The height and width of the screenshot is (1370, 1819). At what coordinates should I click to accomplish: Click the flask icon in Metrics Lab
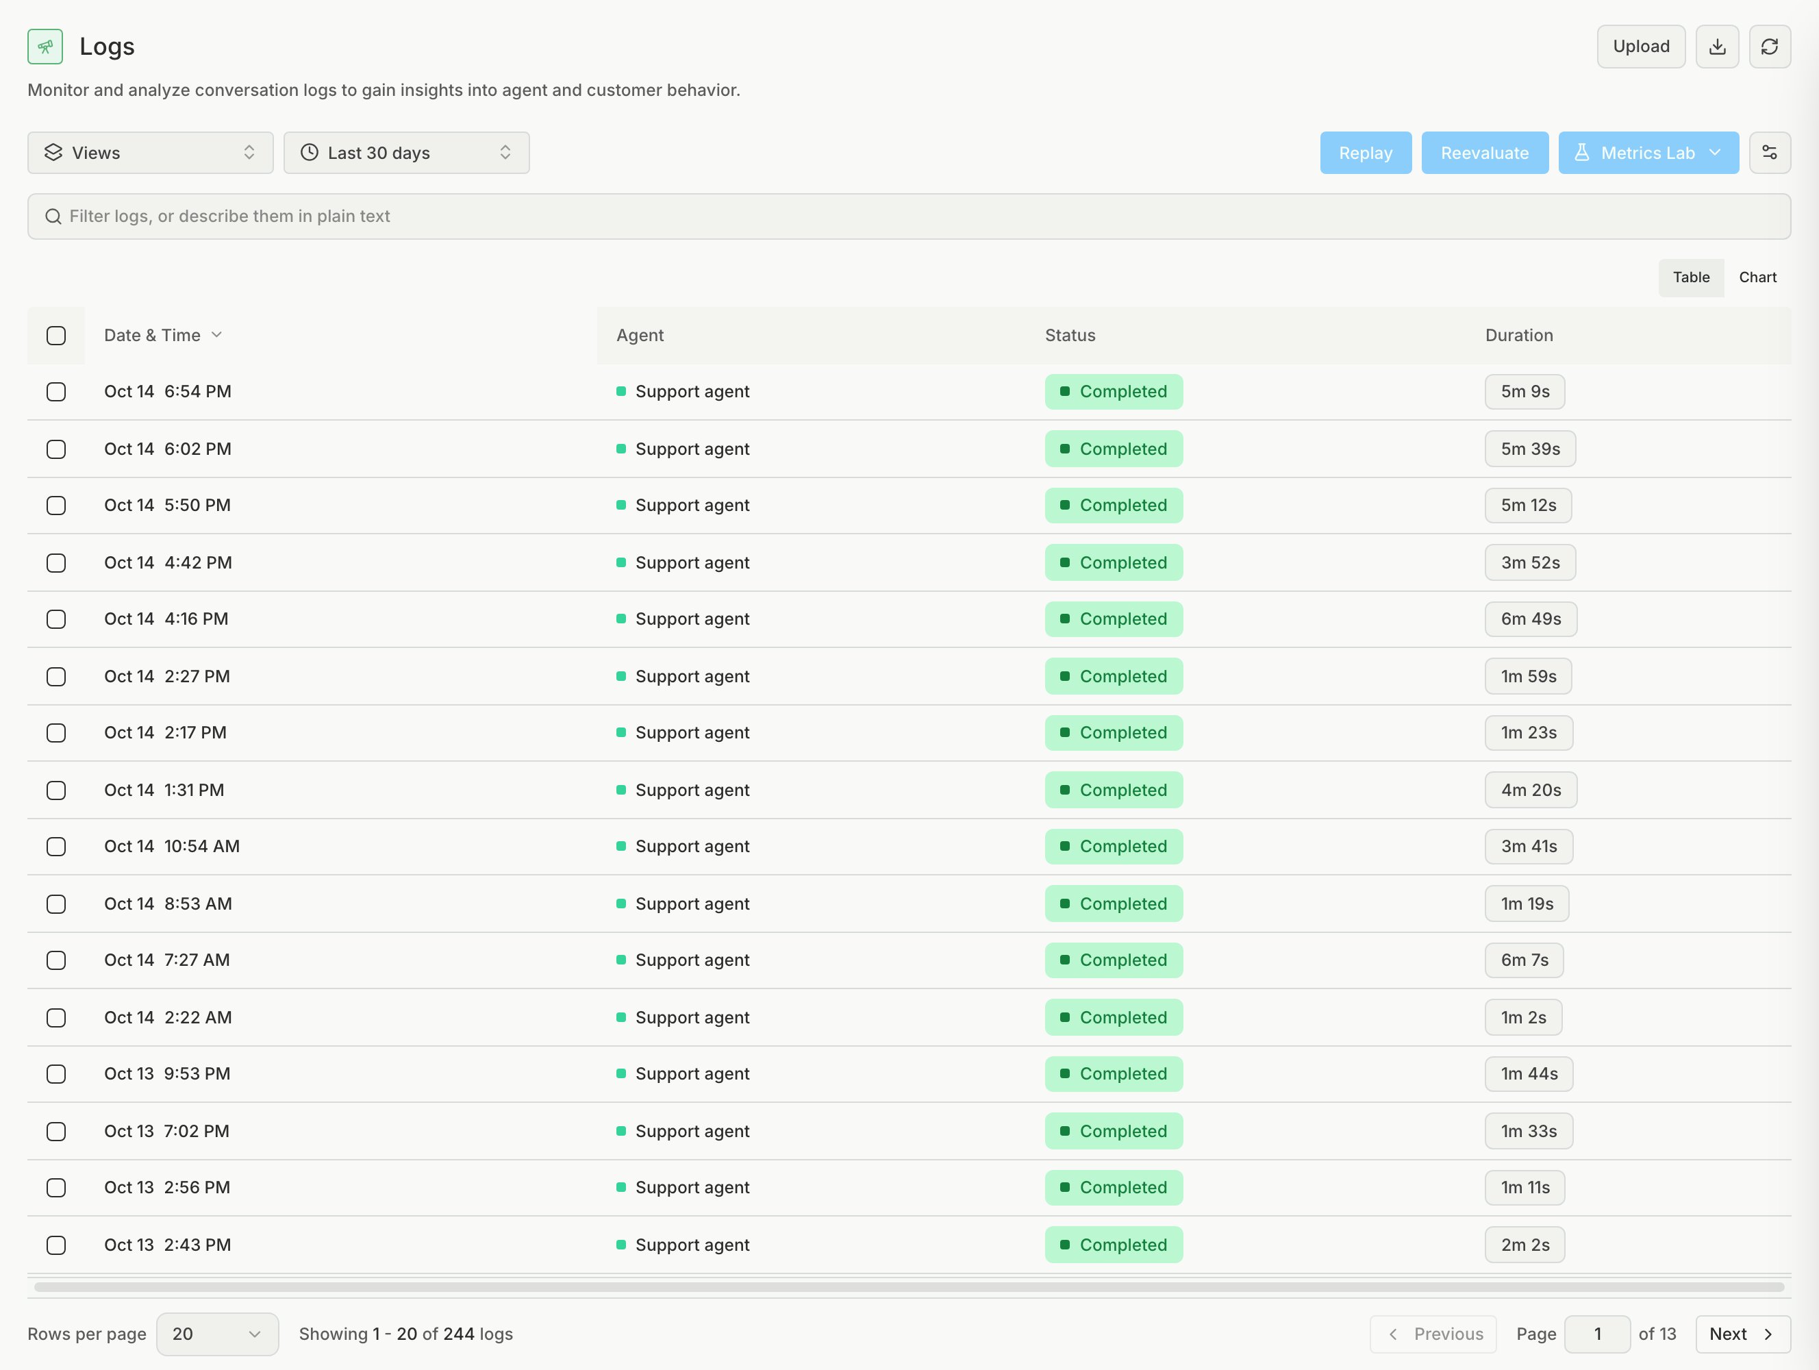1581,153
